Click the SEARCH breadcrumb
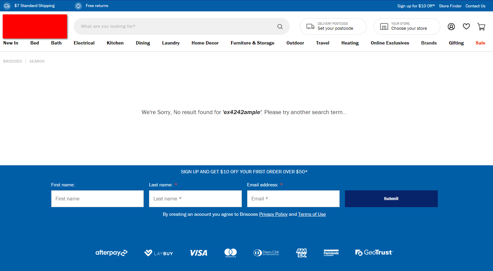493x271 pixels. (37, 61)
